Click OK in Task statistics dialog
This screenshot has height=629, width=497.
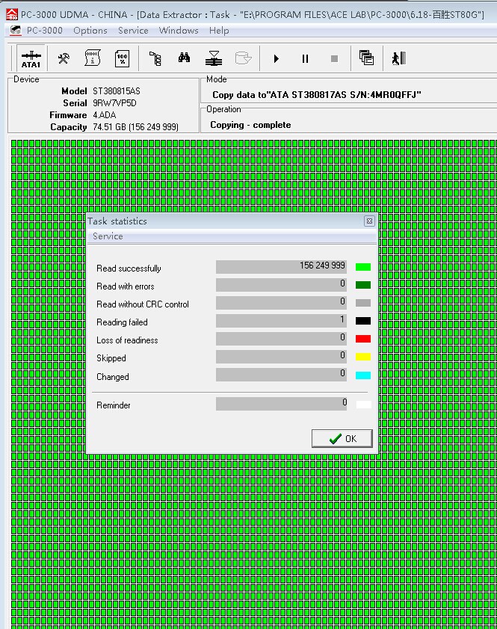click(342, 438)
